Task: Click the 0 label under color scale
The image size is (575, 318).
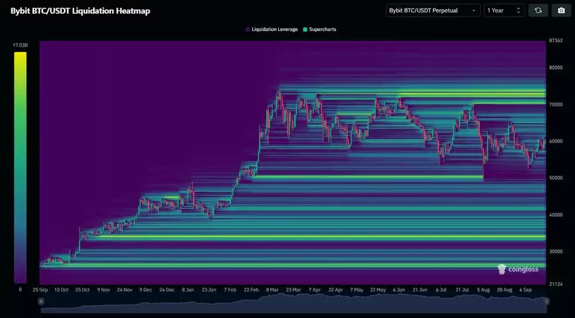Action: coord(20,289)
